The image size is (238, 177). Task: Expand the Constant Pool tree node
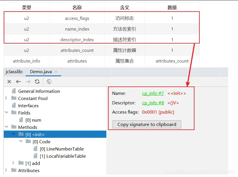point(7,98)
